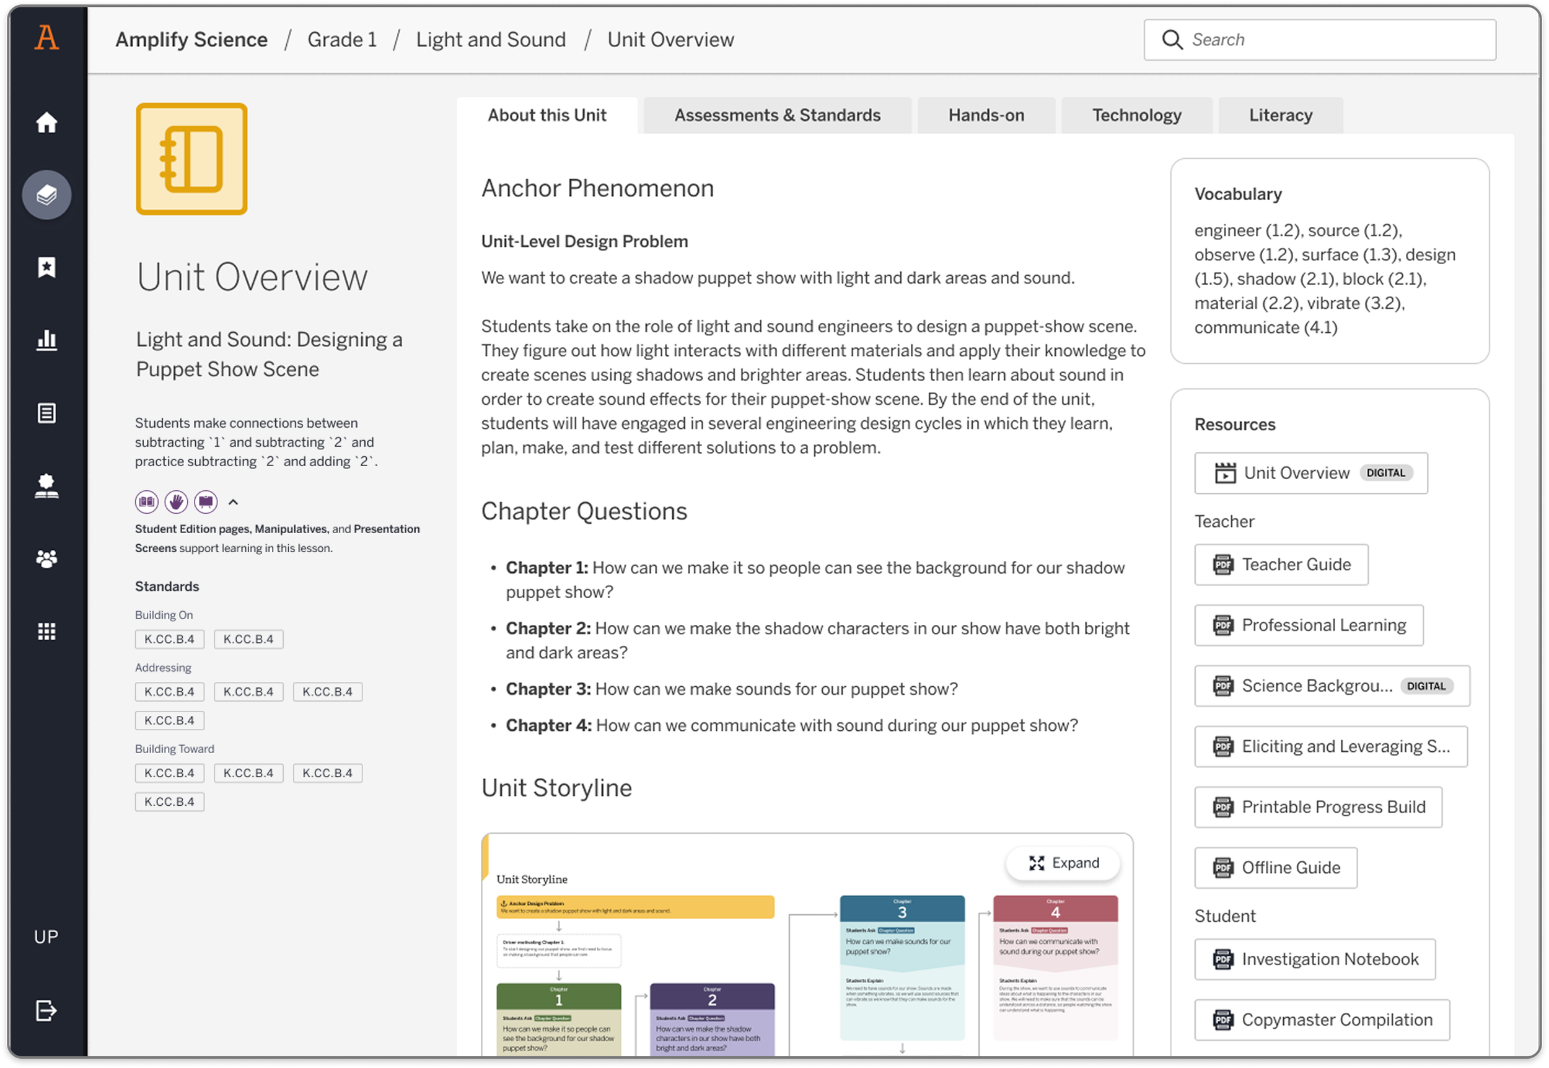
Task: Collapse the lesson materials chevron
Action: pos(233,502)
